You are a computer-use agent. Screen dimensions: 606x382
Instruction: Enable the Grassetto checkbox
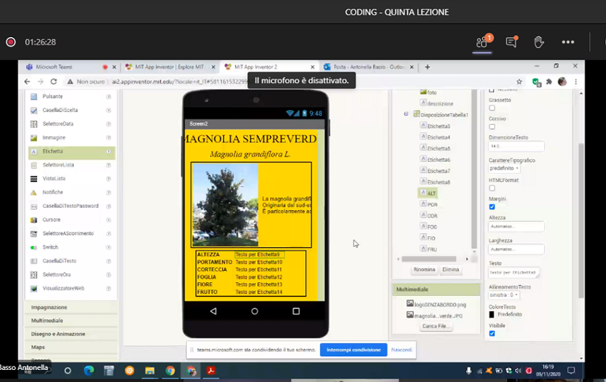point(492,108)
